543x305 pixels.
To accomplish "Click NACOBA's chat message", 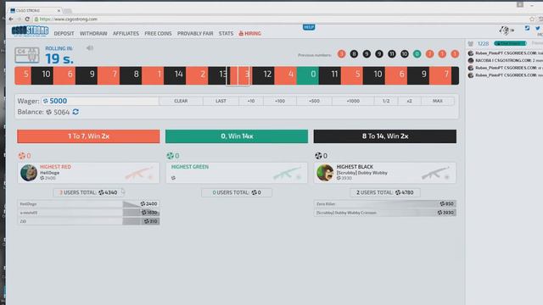I will (509, 60).
